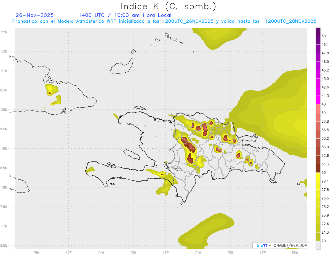Click the colorbar value "20" at bottom

pyautogui.click(x=324, y=241)
